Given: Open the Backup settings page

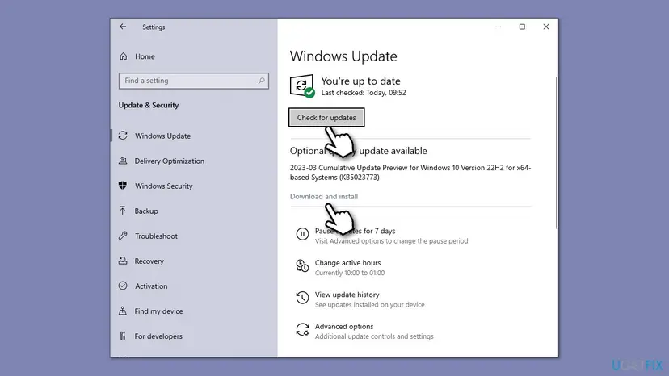Looking at the screenshot, I should [x=146, y=211].
